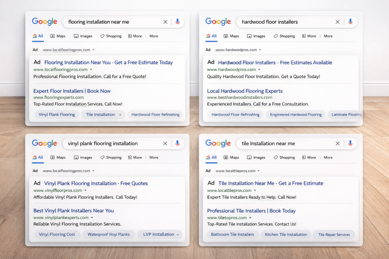Visit www.flooringexperts.com URL
This screenshot has height=259, width=389.
(59, 97)
